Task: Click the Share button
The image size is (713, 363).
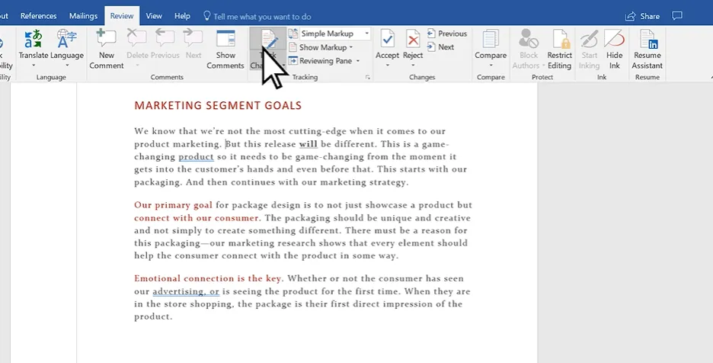Action: click(x=642, y=16)
